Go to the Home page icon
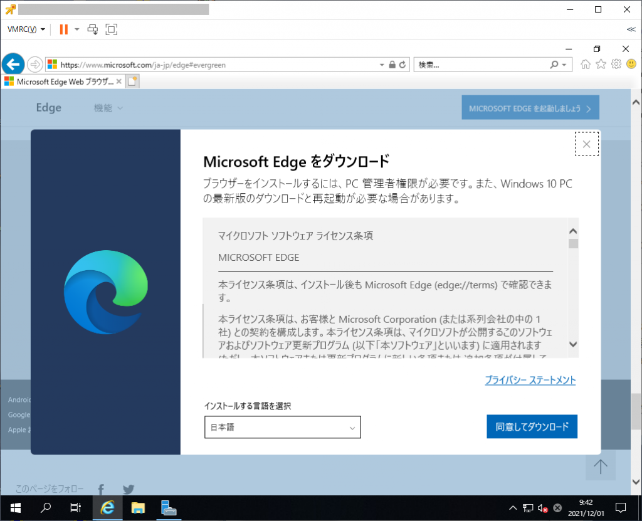Screen dimensions: 642x521 click(x=586, y=65)
